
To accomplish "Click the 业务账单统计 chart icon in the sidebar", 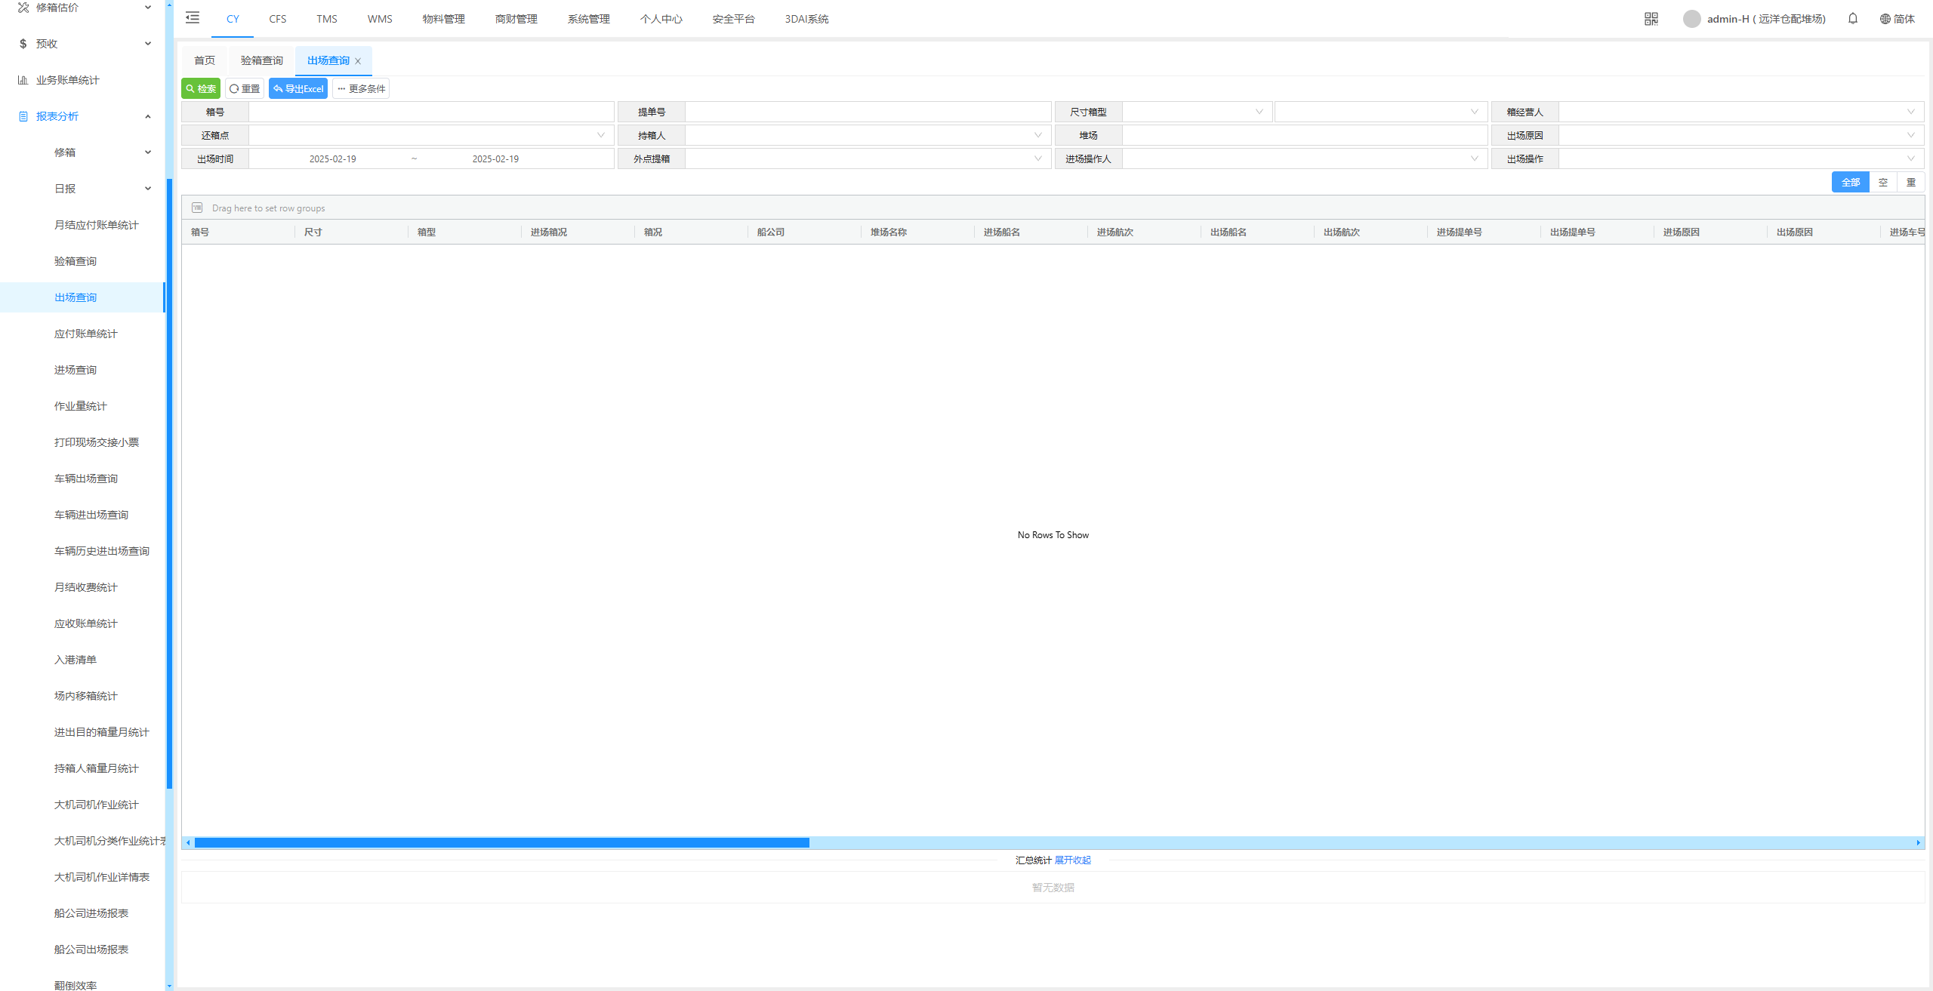I will pyautogui.click(x=23, y=80).
